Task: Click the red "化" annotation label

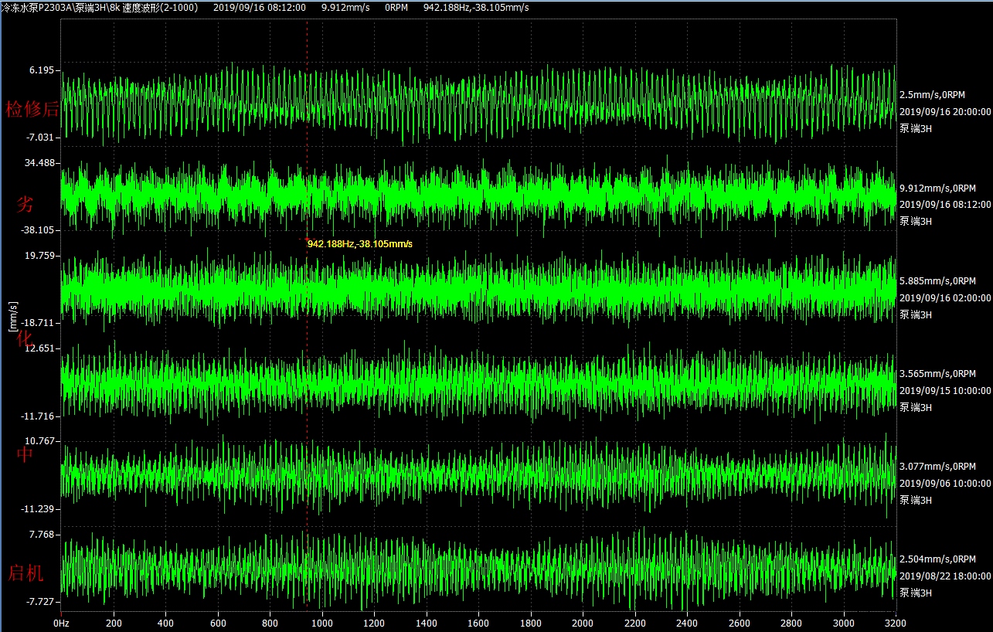Action: 26,338
